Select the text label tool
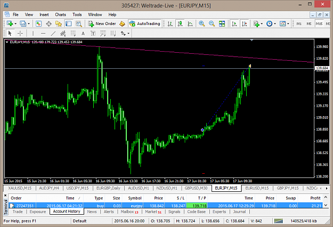333x227 pixels. point(93,34)
